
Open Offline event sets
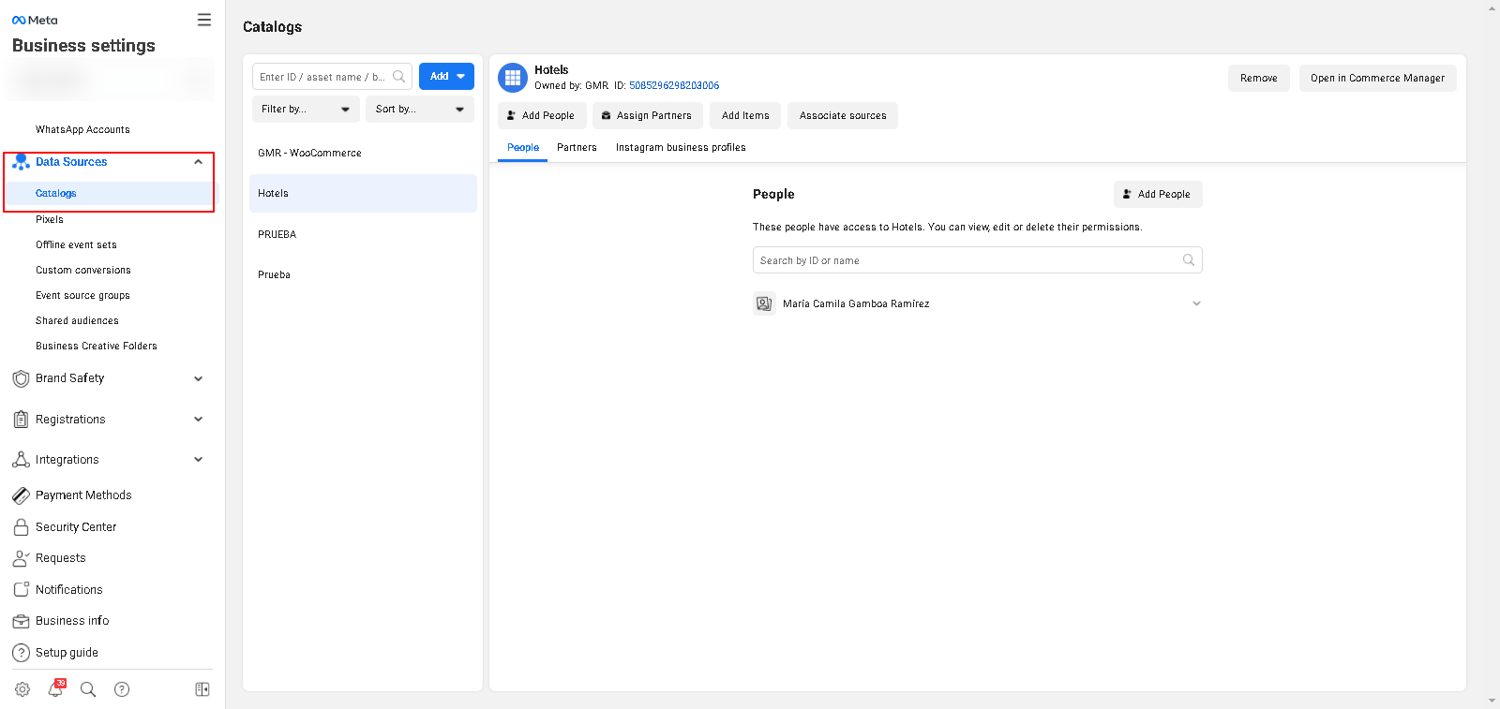[76, 245]
